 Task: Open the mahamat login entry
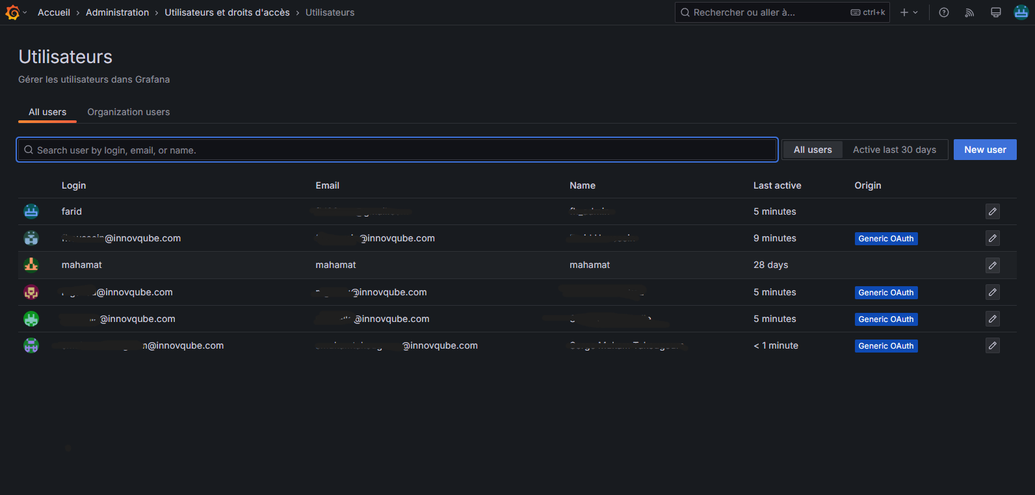click(x=82, y=265)
